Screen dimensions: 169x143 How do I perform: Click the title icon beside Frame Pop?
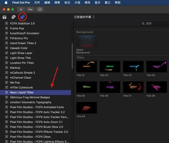pyautogui.click(x=7, y=28)
